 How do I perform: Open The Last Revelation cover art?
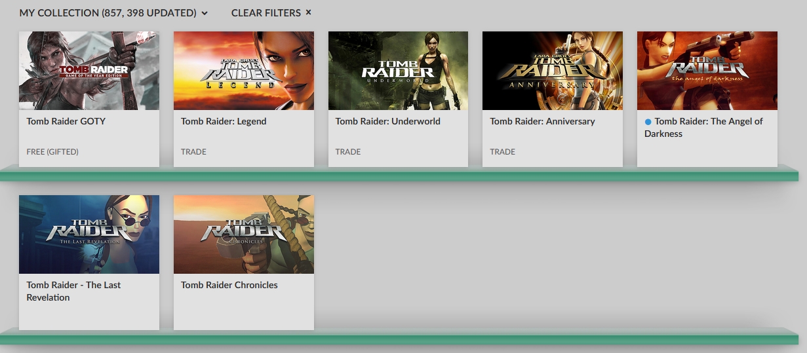click(x=89, y=234)
